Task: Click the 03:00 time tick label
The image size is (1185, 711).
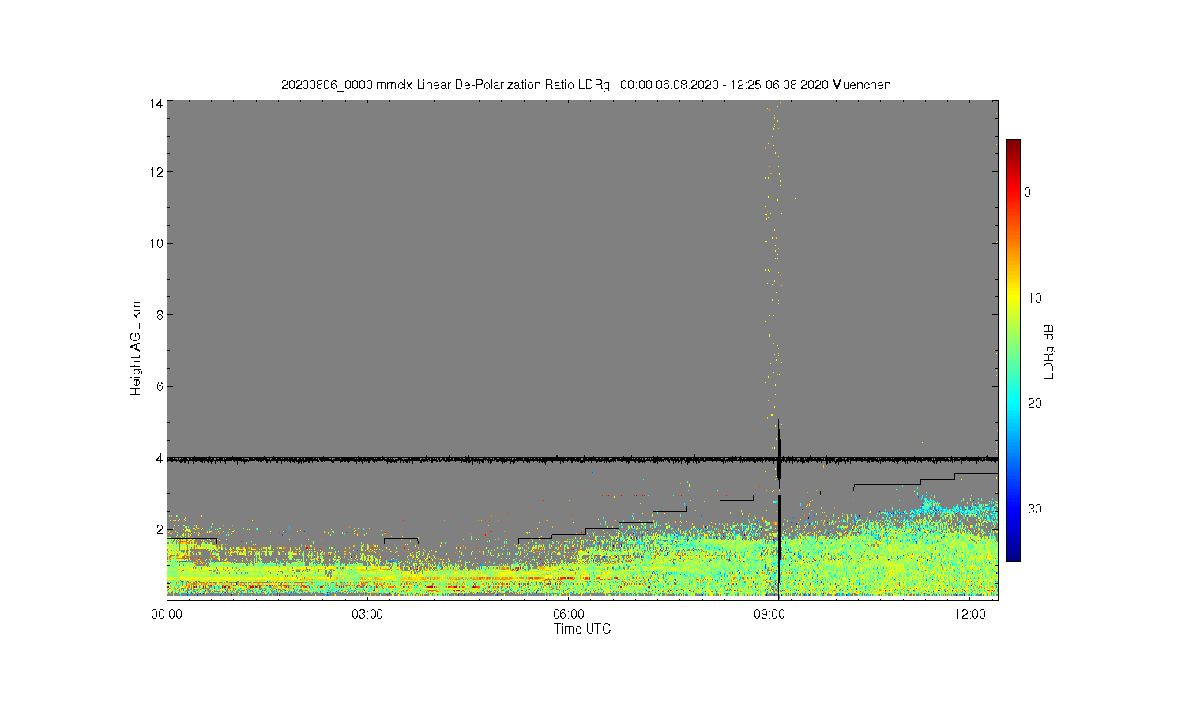Action: 367,614
